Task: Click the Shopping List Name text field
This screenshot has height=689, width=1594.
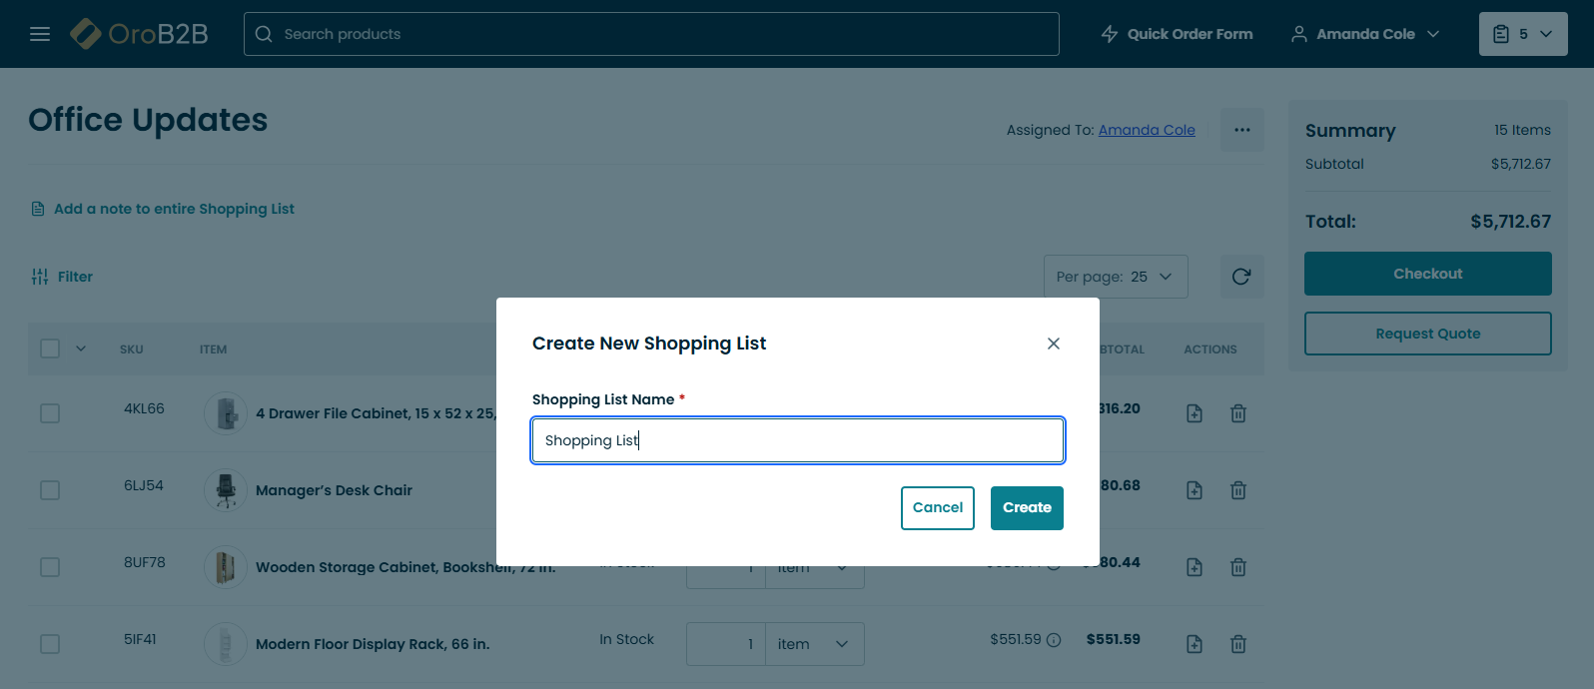Action: point(797,440)
